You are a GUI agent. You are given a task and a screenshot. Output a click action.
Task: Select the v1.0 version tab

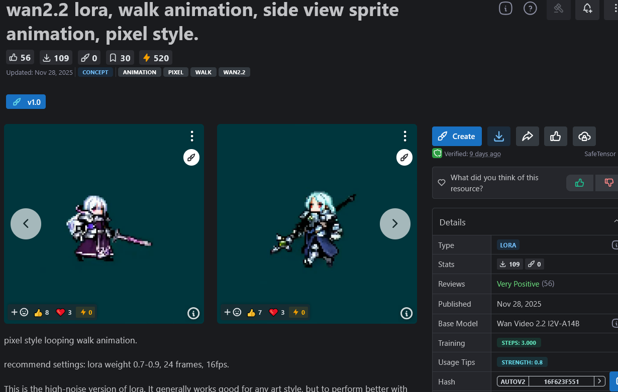[x=26, y=102]
